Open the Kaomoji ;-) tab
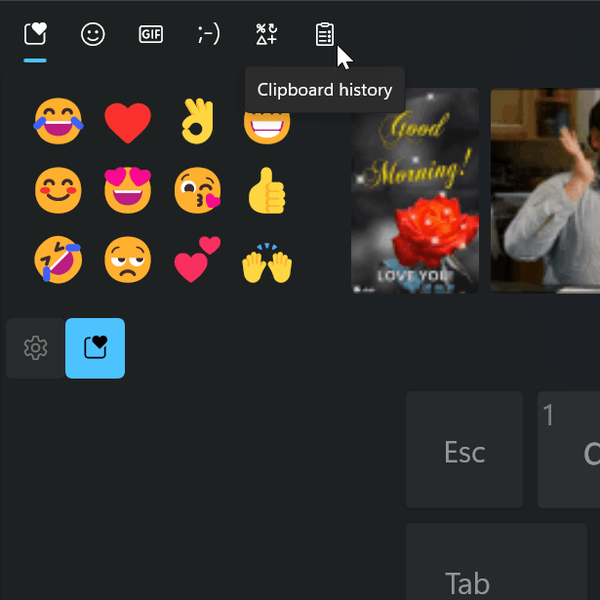This screenshot has height=600, width=600. pyautogui.click(x=209, y=34)
